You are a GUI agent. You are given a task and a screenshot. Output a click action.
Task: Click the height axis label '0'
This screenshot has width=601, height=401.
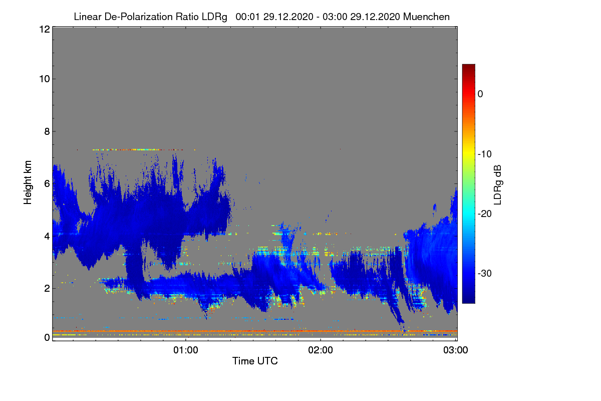click(47, 337)
